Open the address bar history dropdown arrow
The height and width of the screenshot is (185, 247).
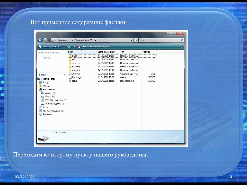coord(132,40)
